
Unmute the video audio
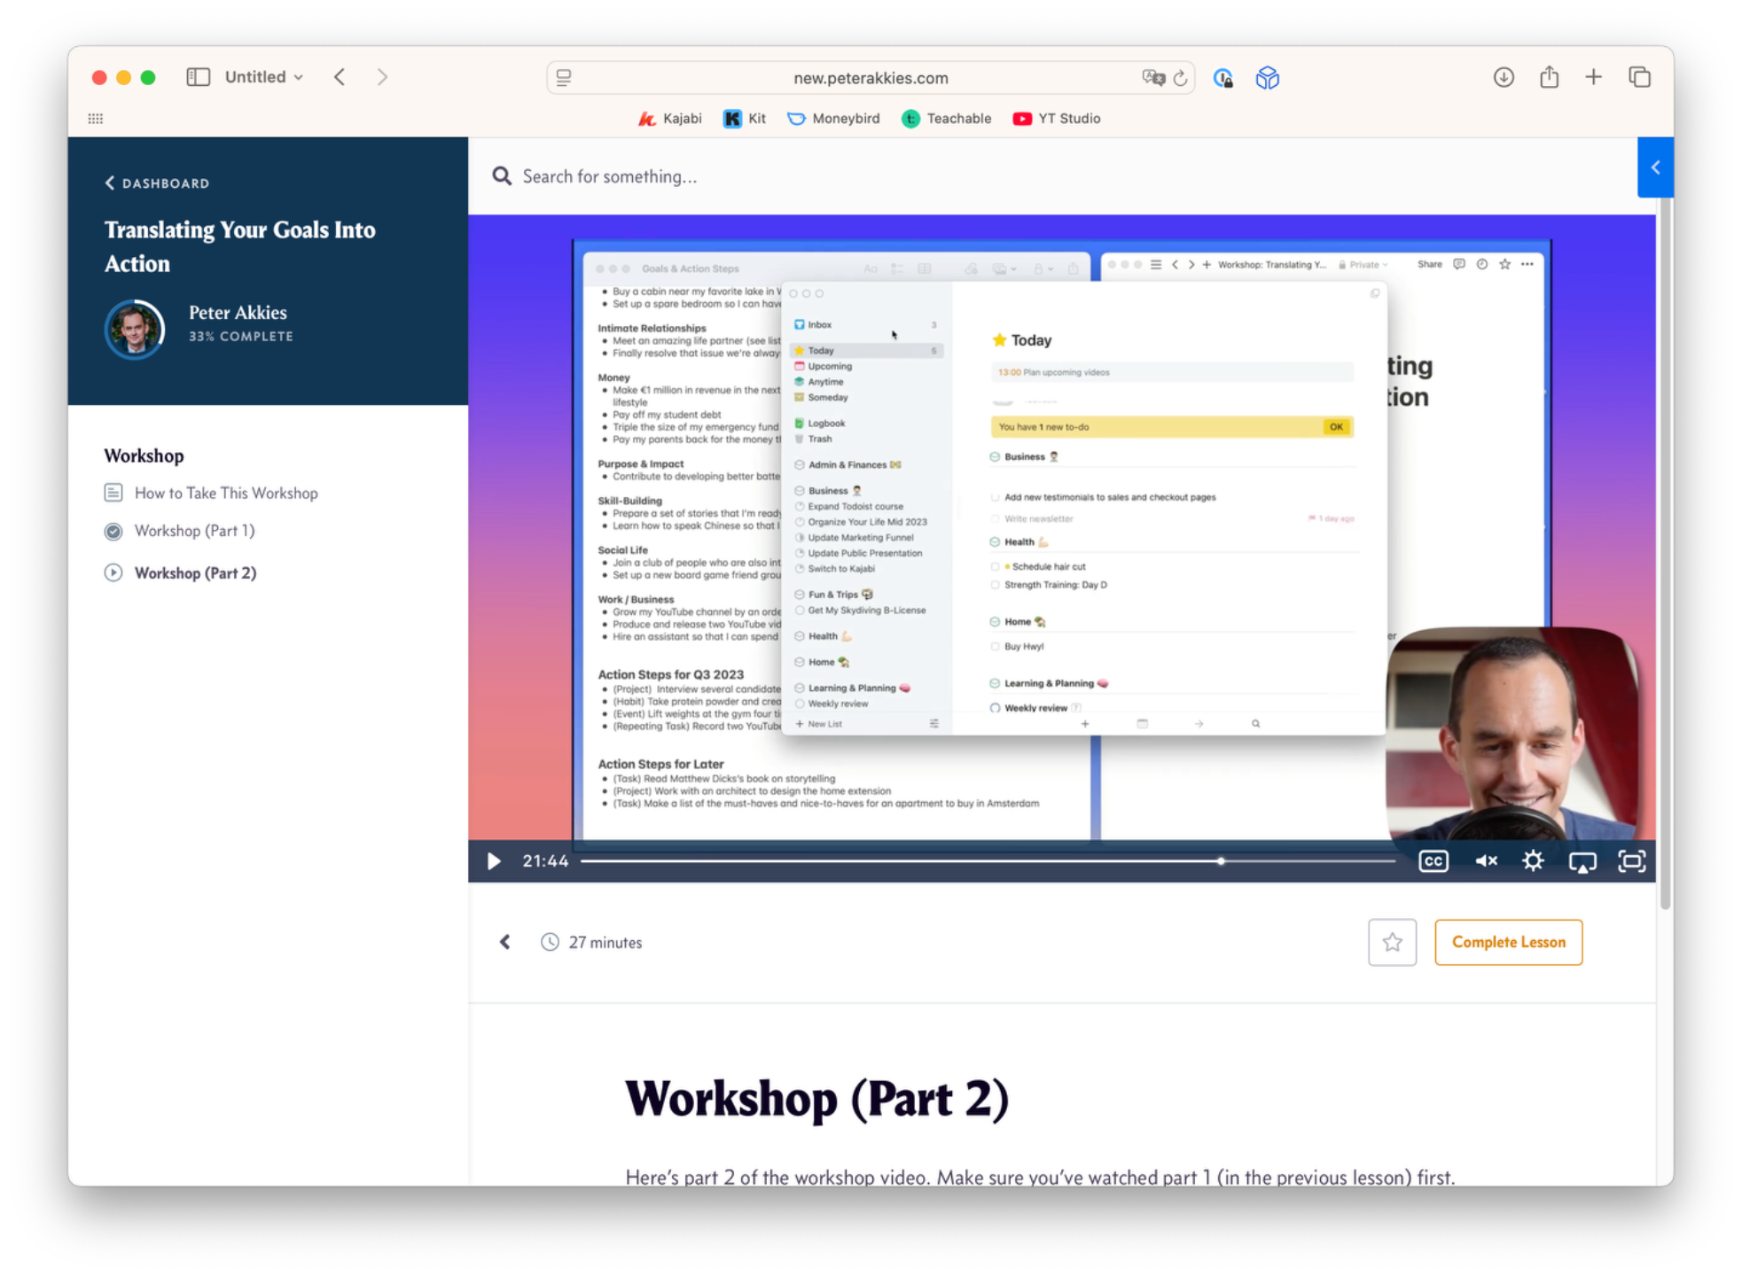coord(1486,861)
